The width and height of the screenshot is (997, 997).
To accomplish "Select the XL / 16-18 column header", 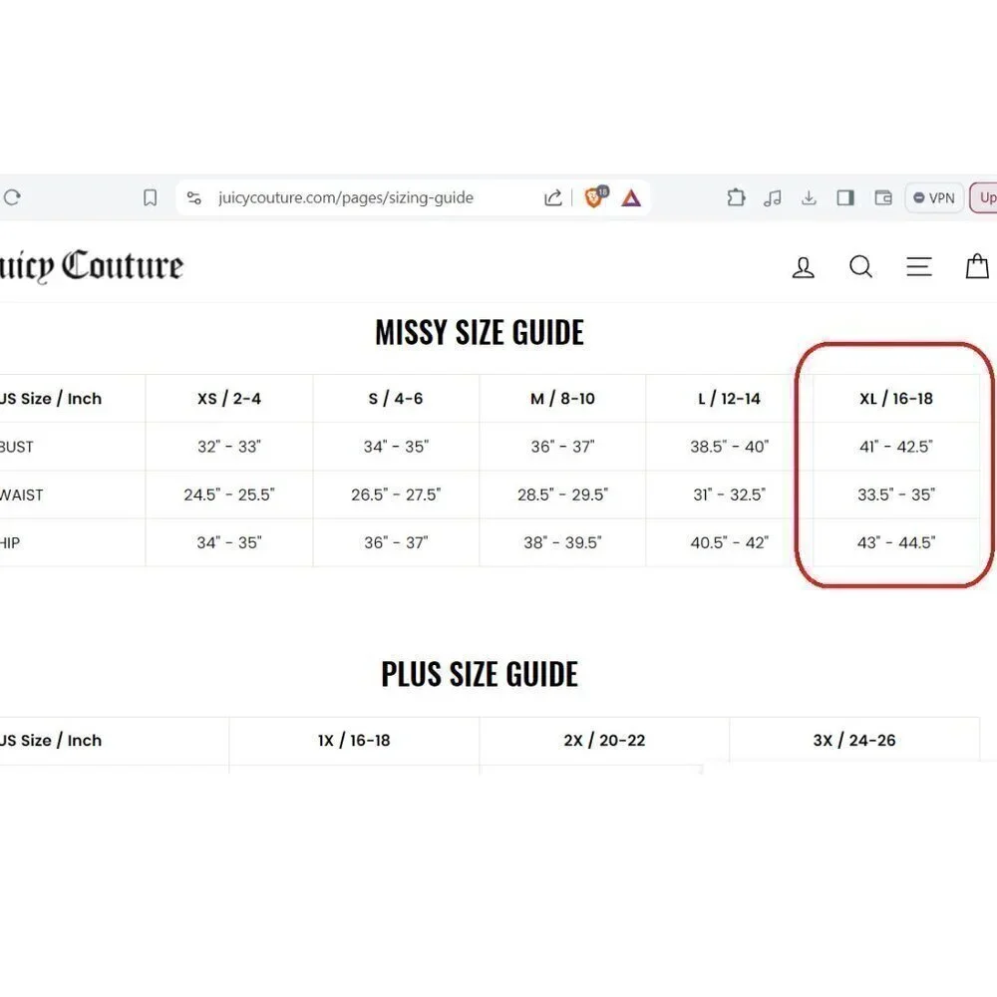I will click(x=896, y=399).
